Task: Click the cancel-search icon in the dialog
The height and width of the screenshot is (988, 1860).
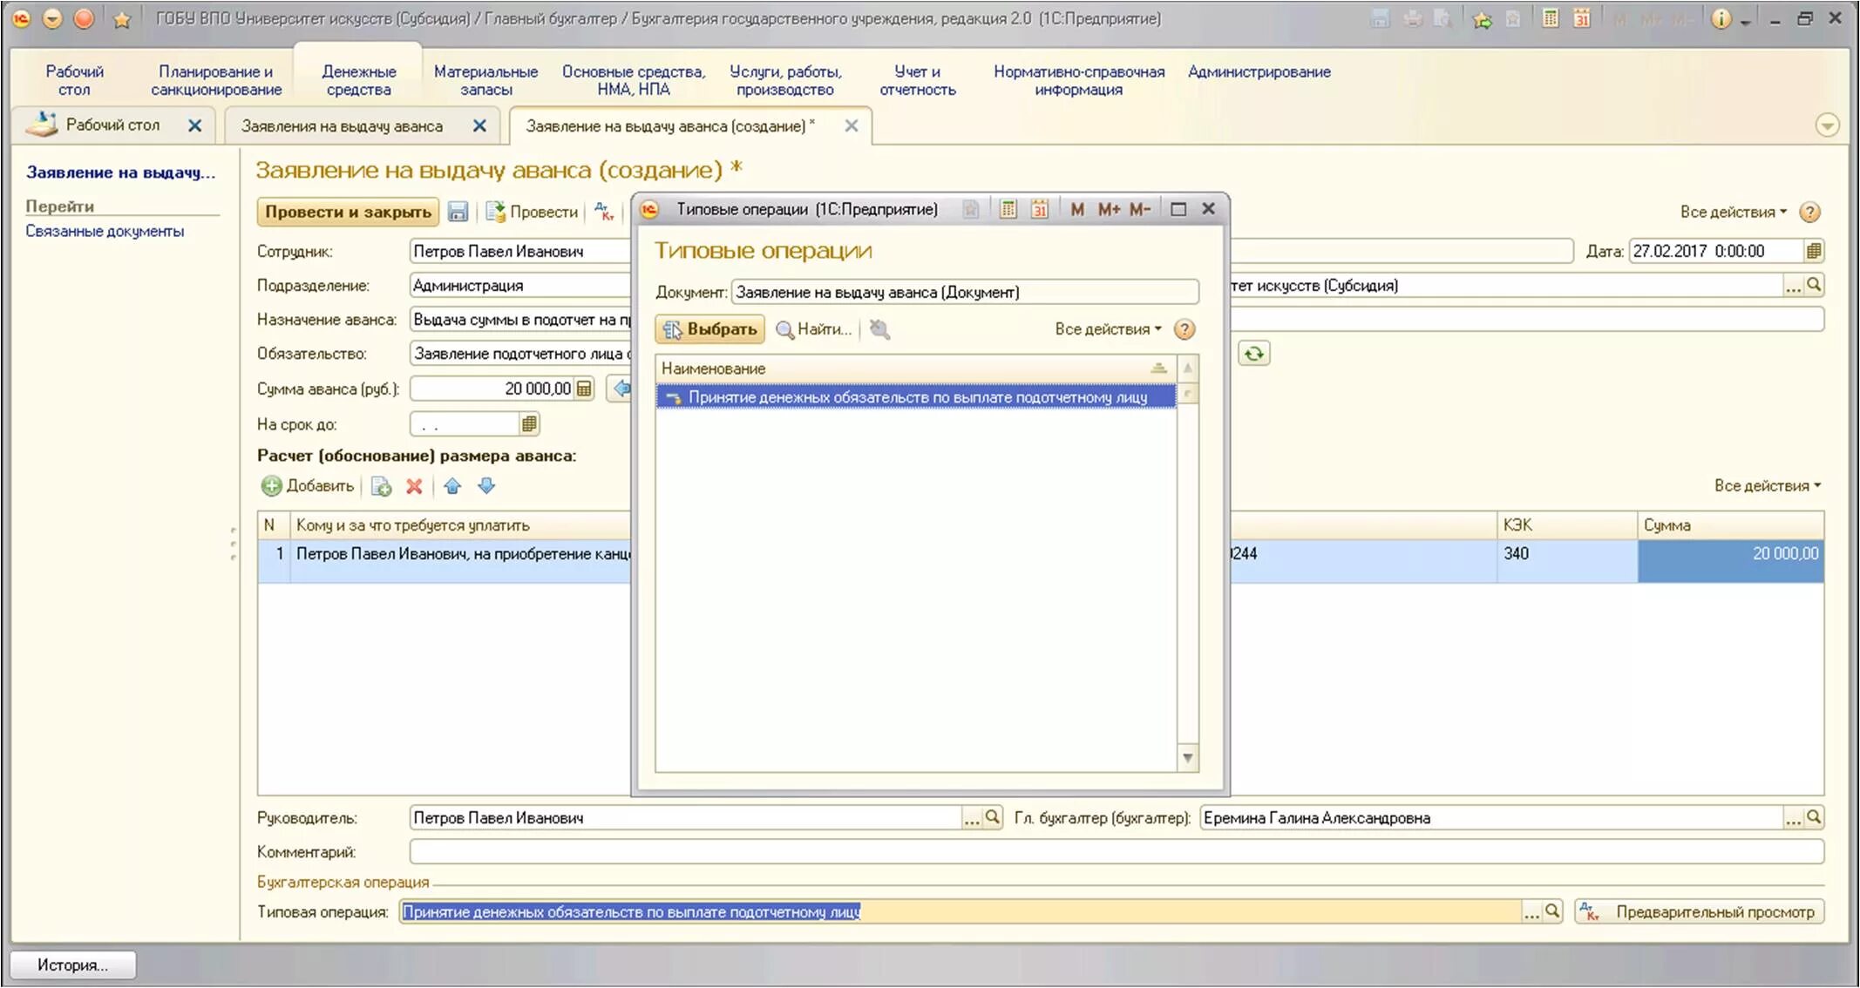Action: coord(879,329)
